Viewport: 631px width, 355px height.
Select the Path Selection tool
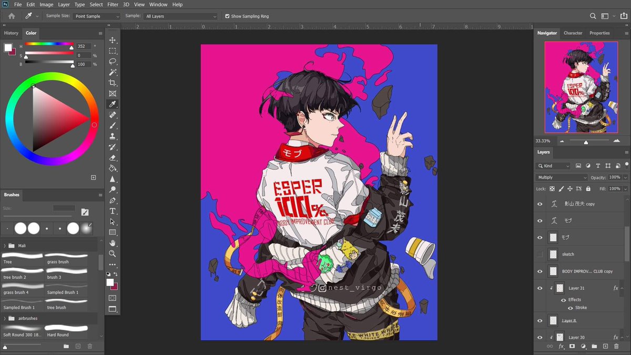(x=113, y=221)
